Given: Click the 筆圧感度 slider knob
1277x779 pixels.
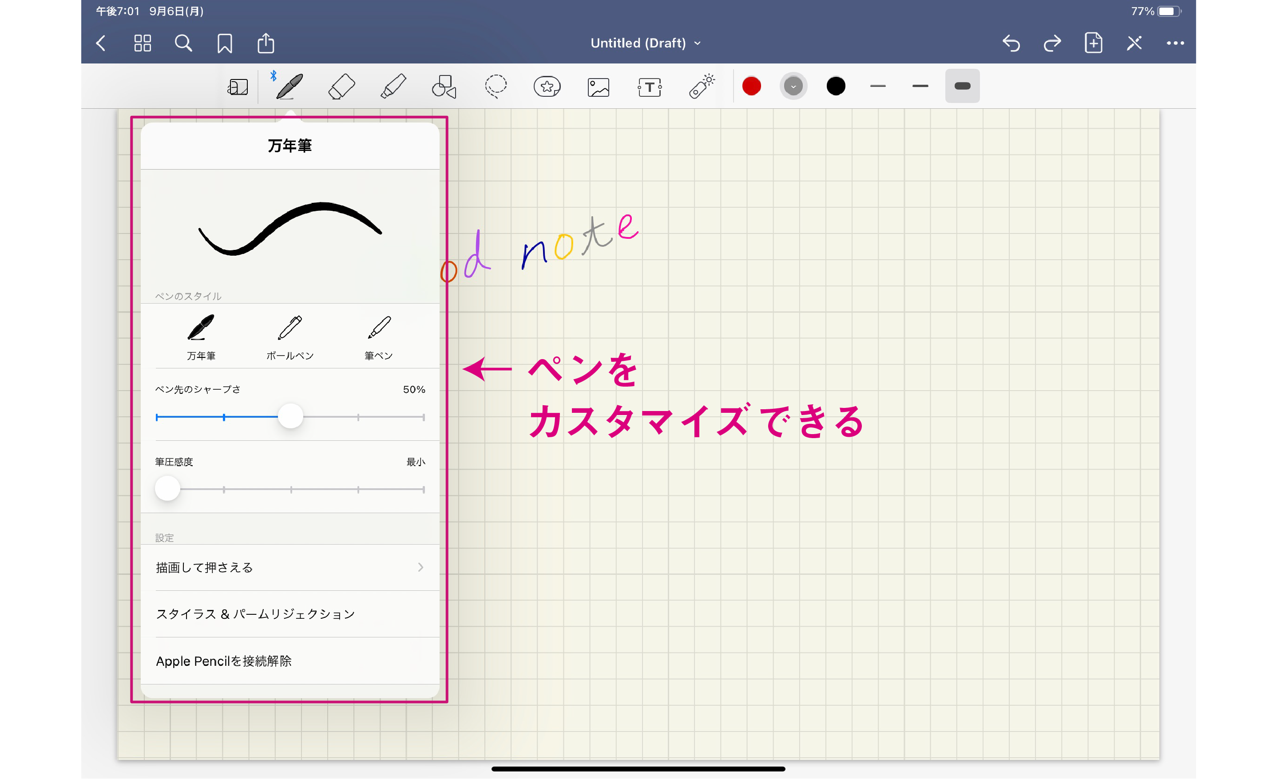Looking at the screenshot, I should tap(167, 488).
